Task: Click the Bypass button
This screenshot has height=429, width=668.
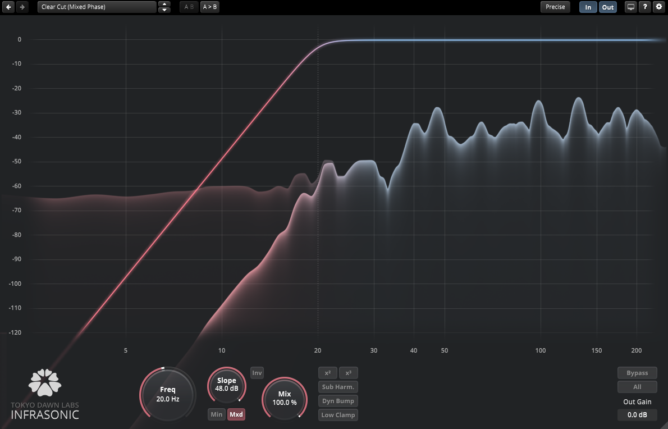Action: (x=637, y=373)
